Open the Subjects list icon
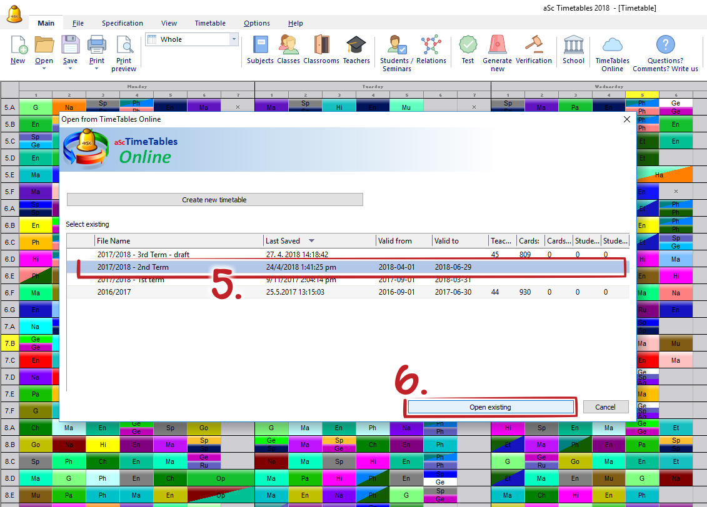Viewport: 707px width, 507px height. (x=260, y=46)
